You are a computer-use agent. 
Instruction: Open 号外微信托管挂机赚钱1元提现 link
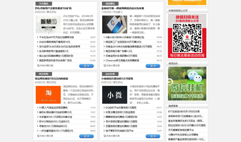(x=121, y=121)
